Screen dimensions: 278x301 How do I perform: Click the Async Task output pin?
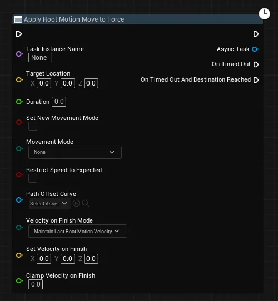click(255, 49)
